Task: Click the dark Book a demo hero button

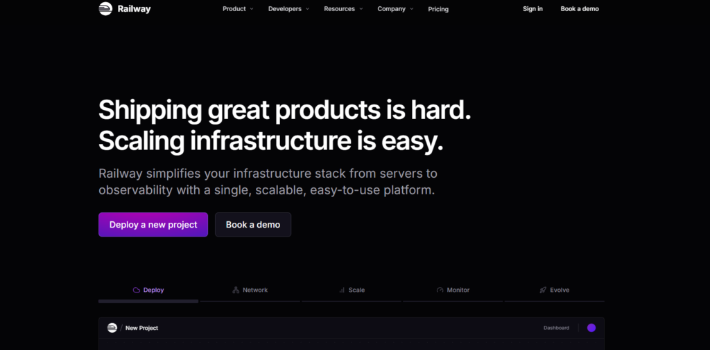Action: click(x=253, y=224)
